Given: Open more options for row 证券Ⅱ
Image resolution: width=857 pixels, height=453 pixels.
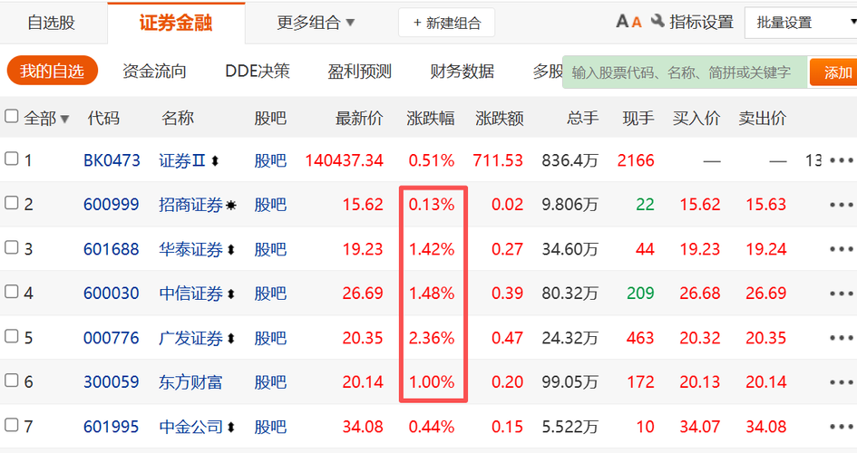Looking at the screenshot, I should [x=841, y=160].
